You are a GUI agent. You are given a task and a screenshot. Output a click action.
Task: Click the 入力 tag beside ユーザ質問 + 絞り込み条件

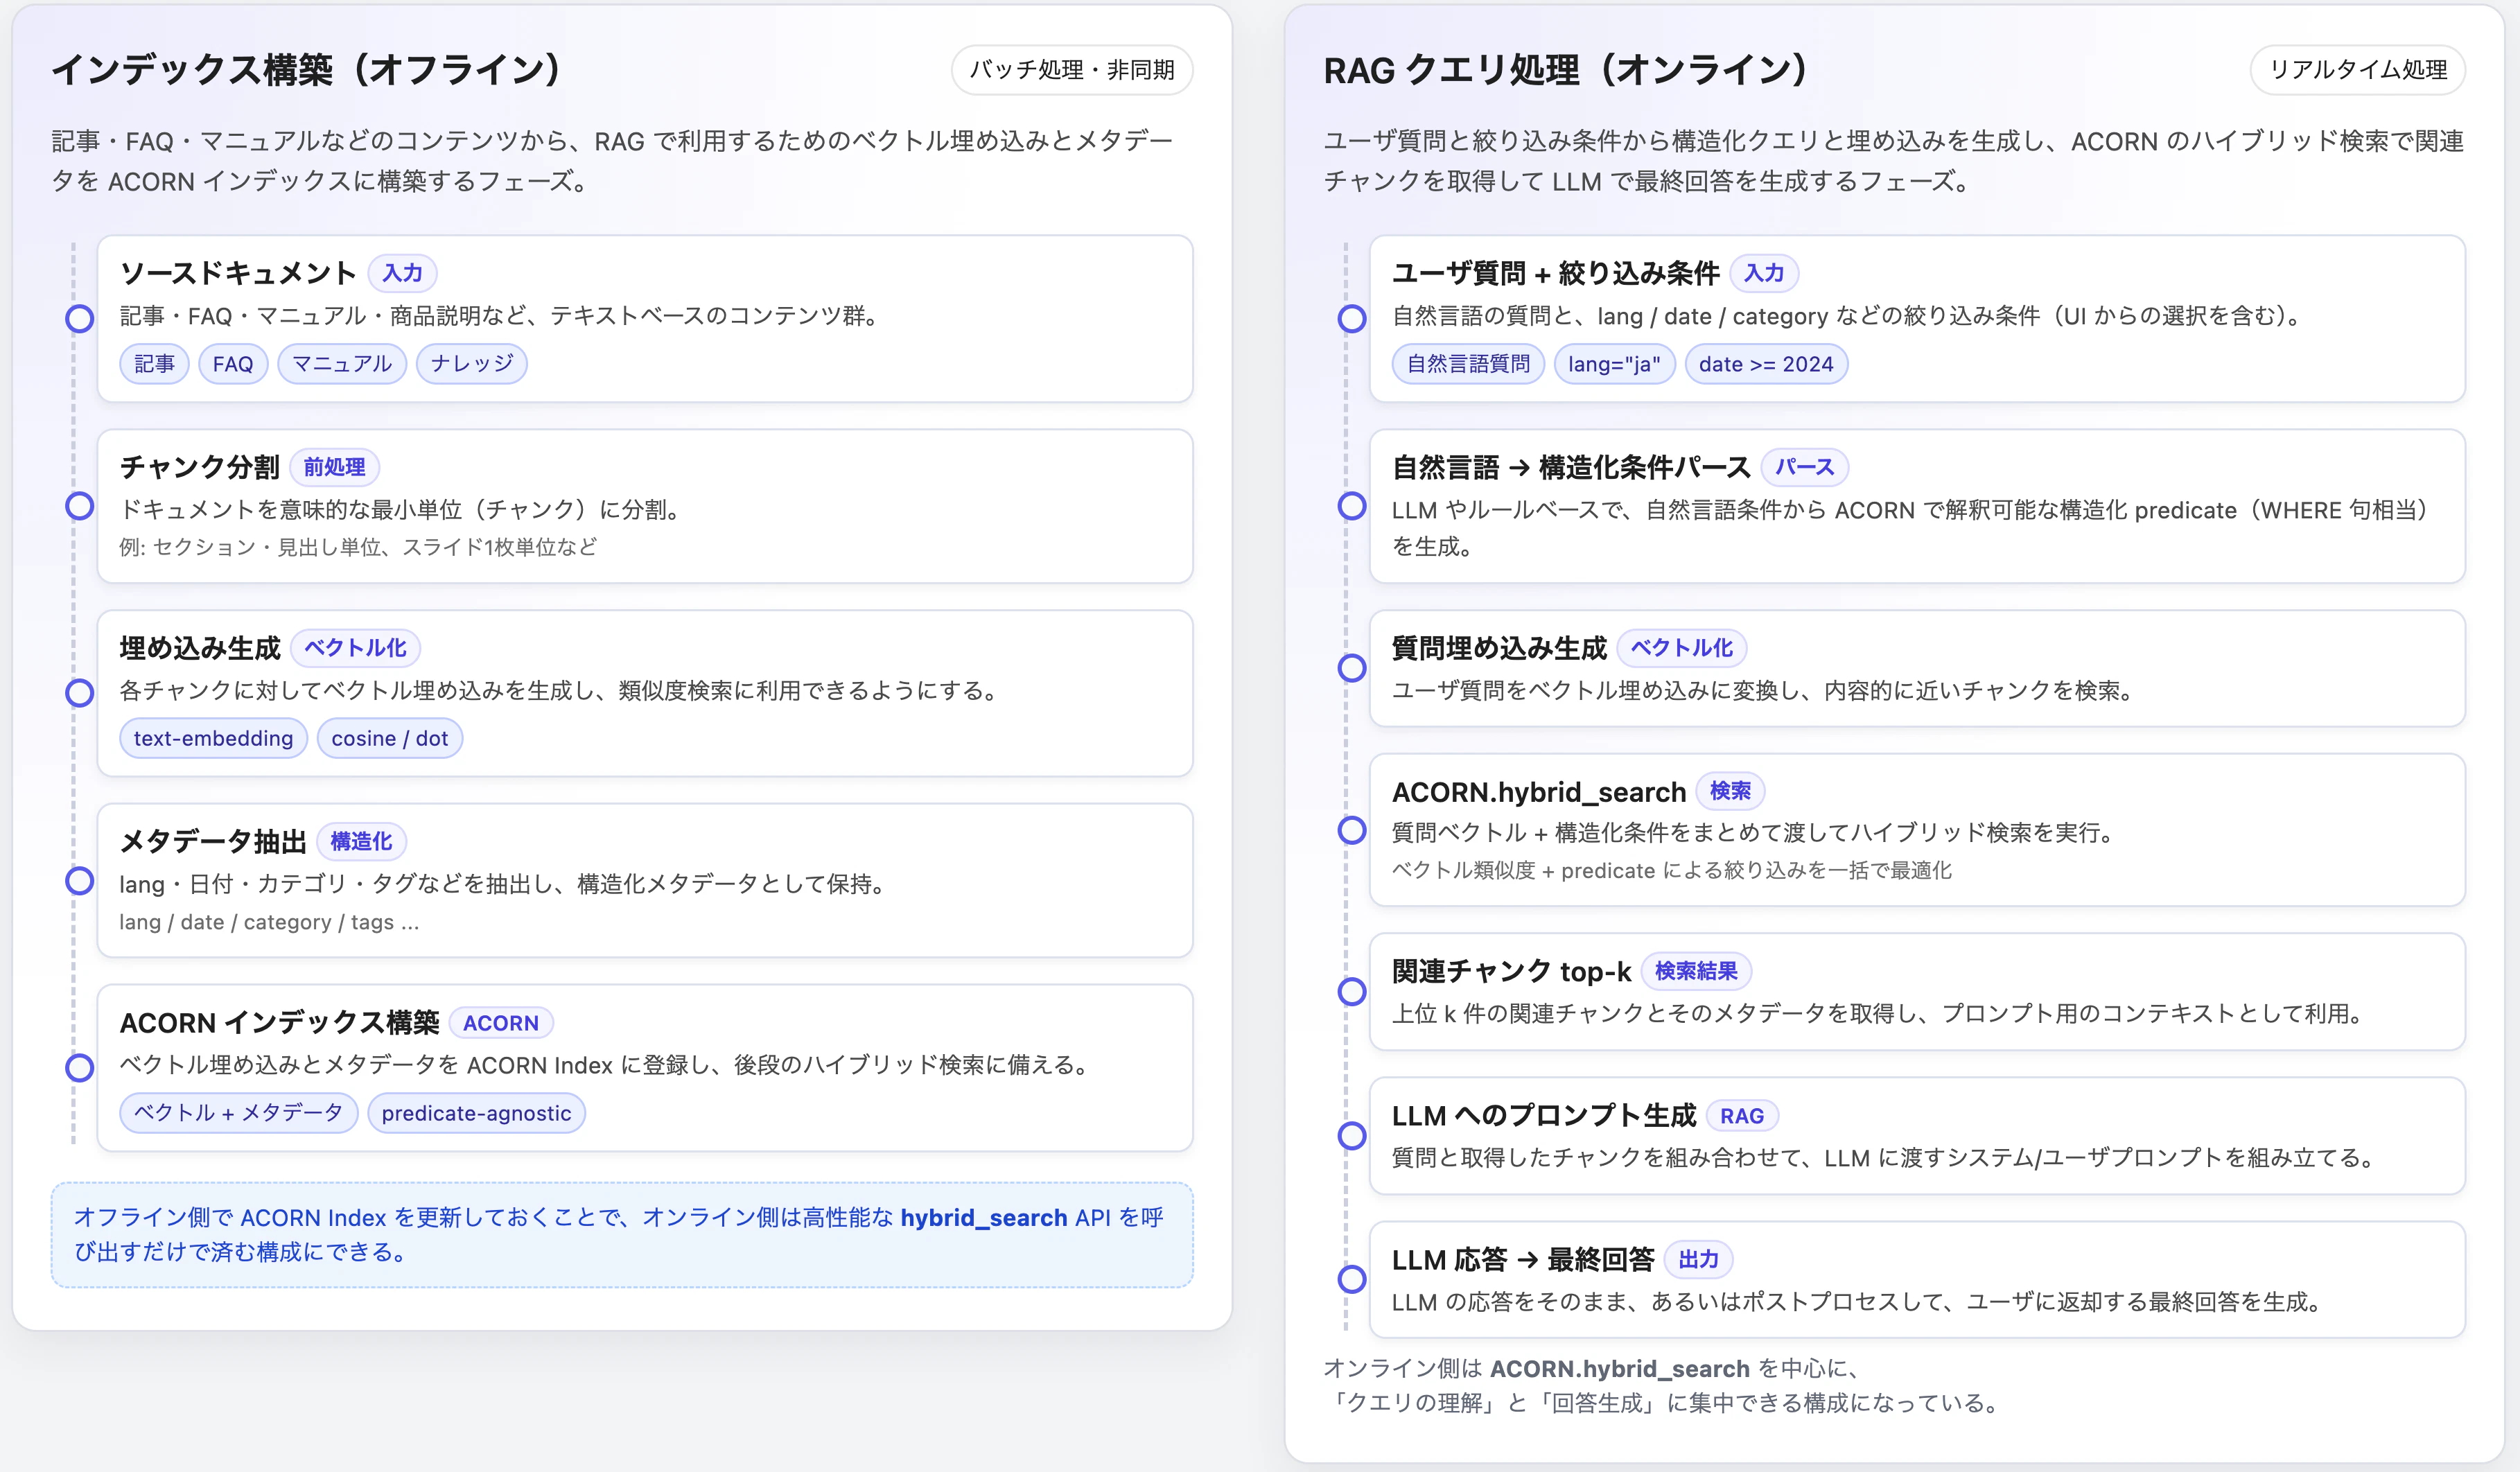[x=1764, y=273]
